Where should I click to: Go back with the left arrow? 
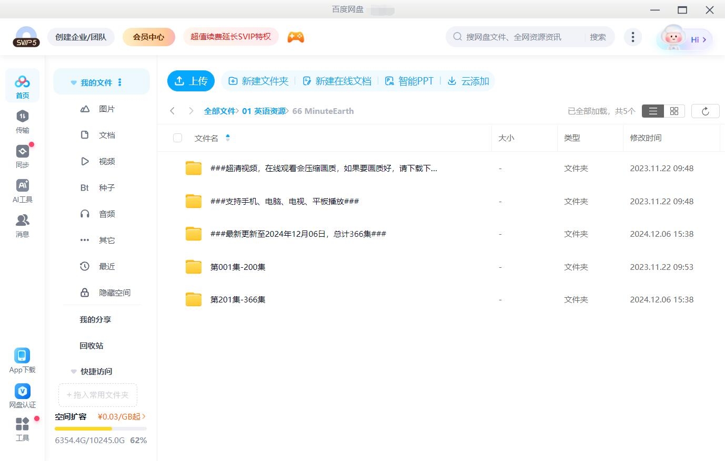(172, 111)
